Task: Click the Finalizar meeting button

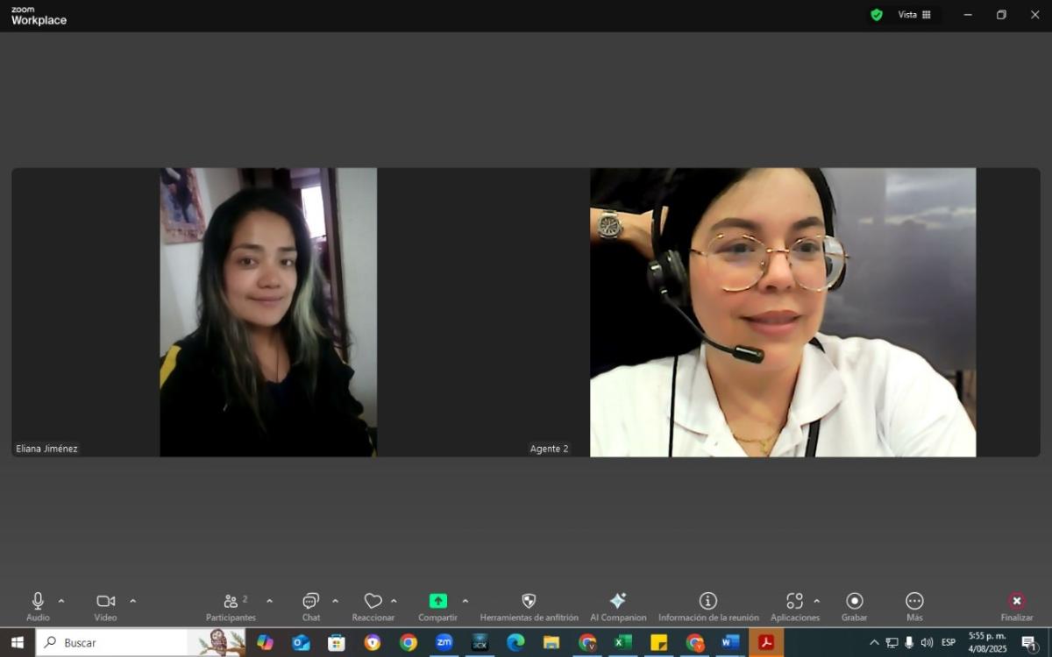Action: point(1016,602)
